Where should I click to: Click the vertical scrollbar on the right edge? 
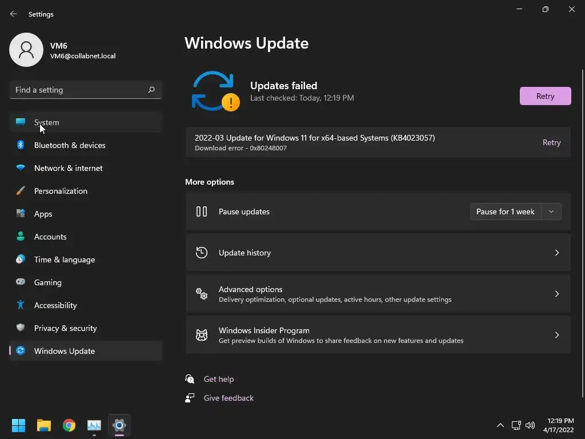[582, 233]
